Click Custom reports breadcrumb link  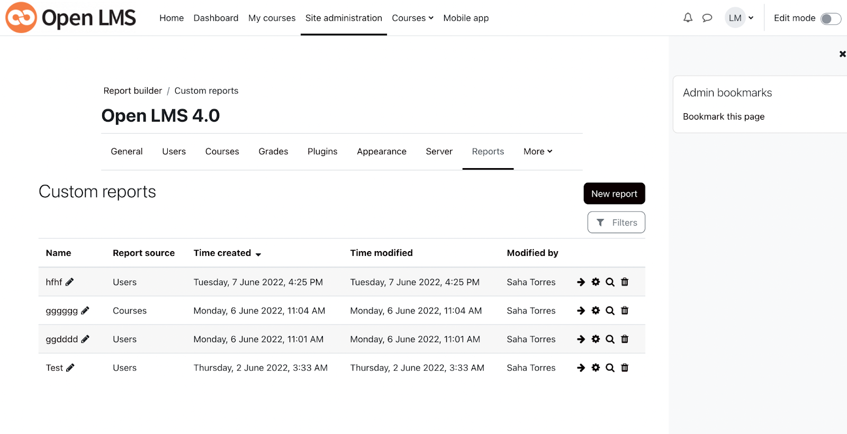point(206,91)
